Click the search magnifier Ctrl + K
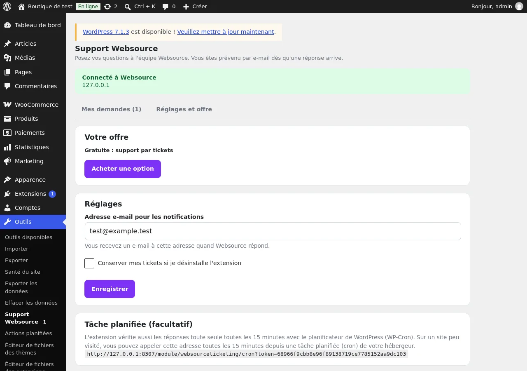The height and width of the screenshot is (371, 527). click(128, 7)
